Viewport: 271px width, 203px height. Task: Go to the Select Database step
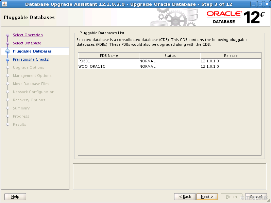pyautogui.click(x=27, y=43)
